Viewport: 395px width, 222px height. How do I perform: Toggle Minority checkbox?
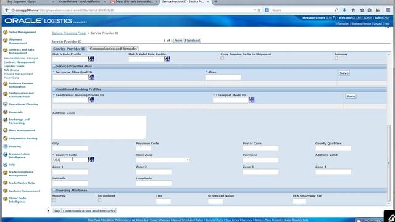click(x=54, y=200)
